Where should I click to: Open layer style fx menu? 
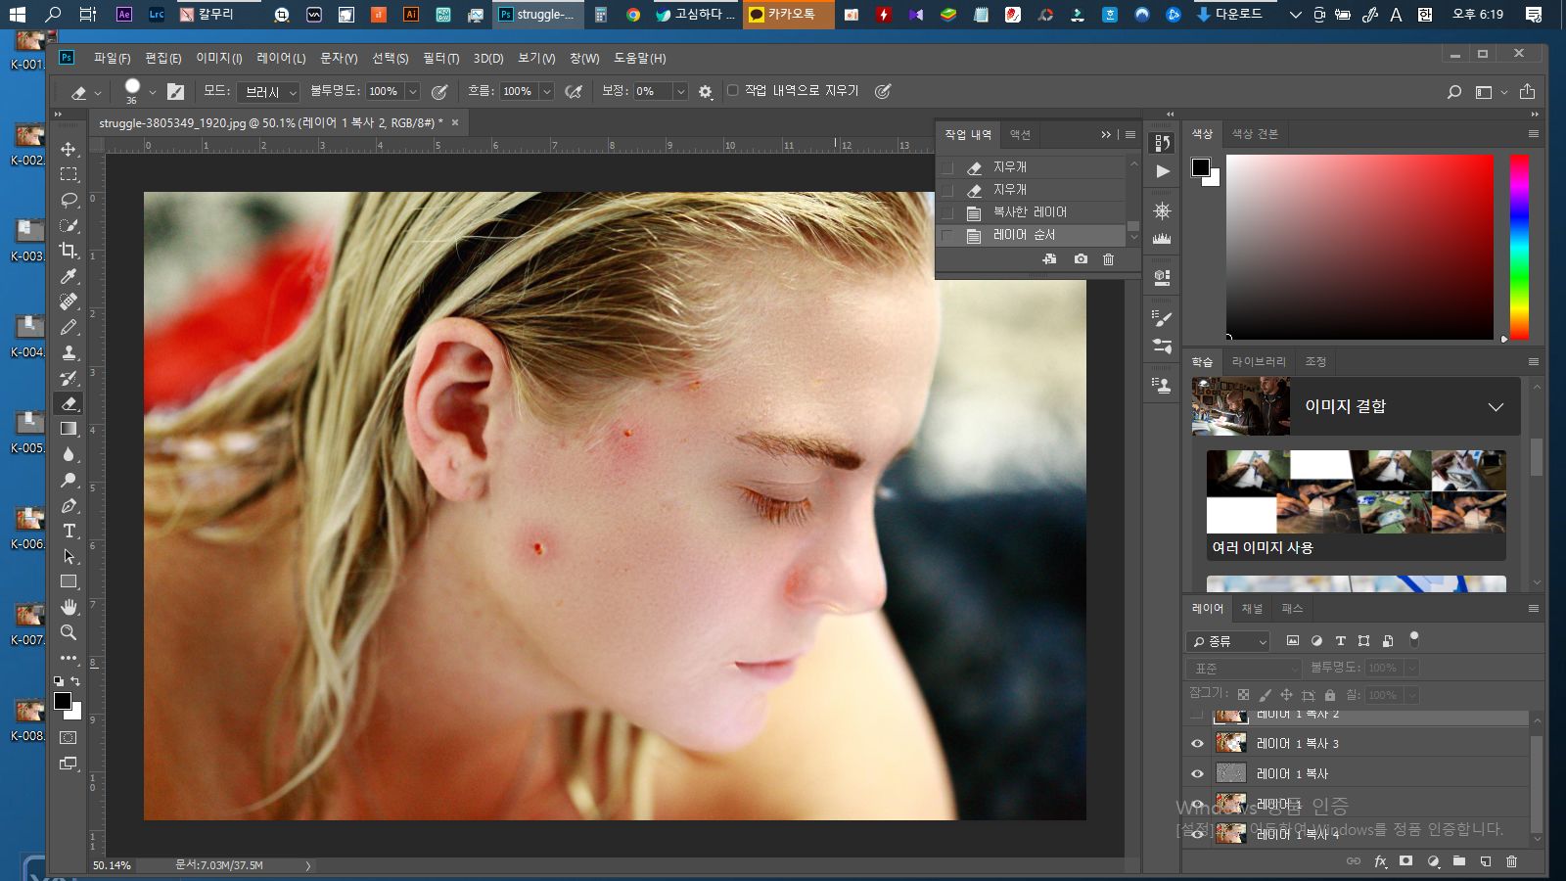coord(1380,861)
